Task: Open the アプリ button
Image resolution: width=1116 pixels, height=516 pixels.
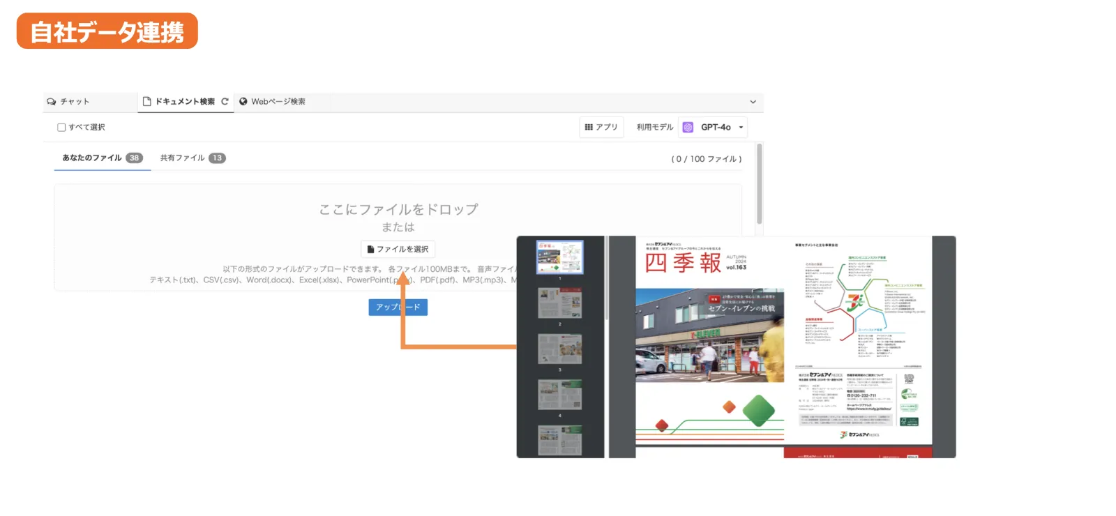Action: tap(601, 127)
